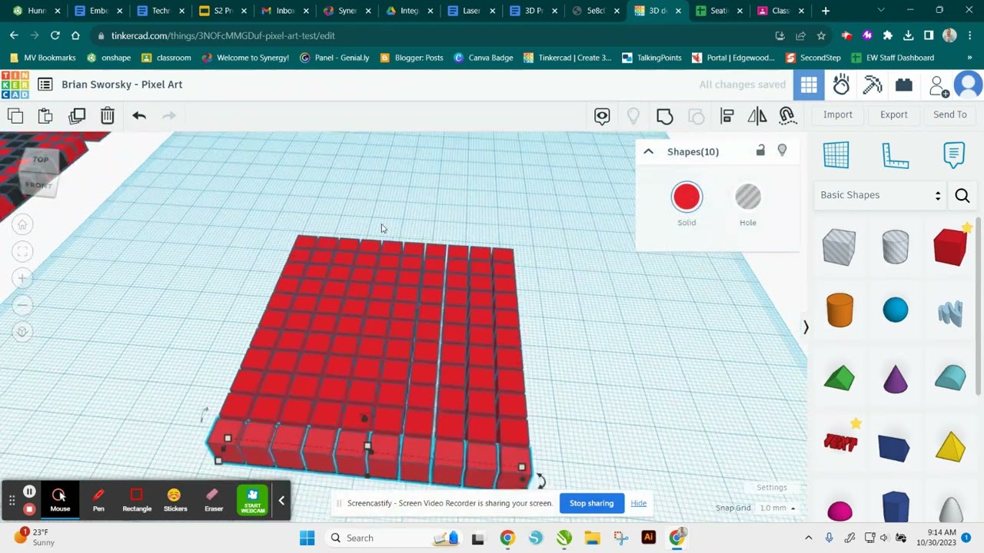Click the Export button
Viewport: 984px width, 553px height.
[x=894, y=114]
